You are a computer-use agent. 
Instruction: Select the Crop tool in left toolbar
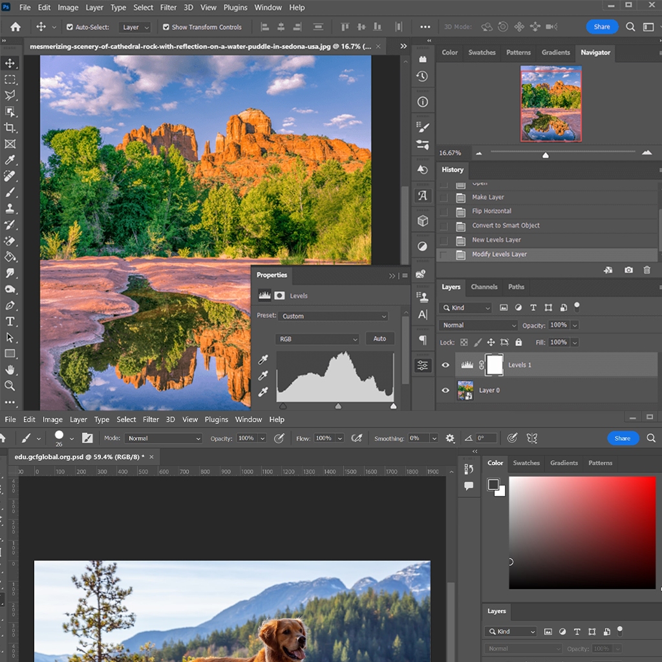pyautogui.click(x=10, y=127)
